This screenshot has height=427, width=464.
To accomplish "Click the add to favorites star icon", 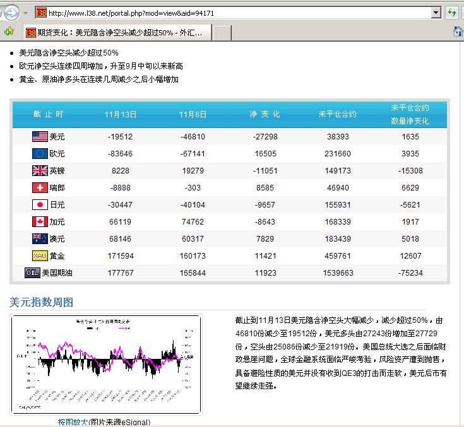I will click(x=9, y=31).
